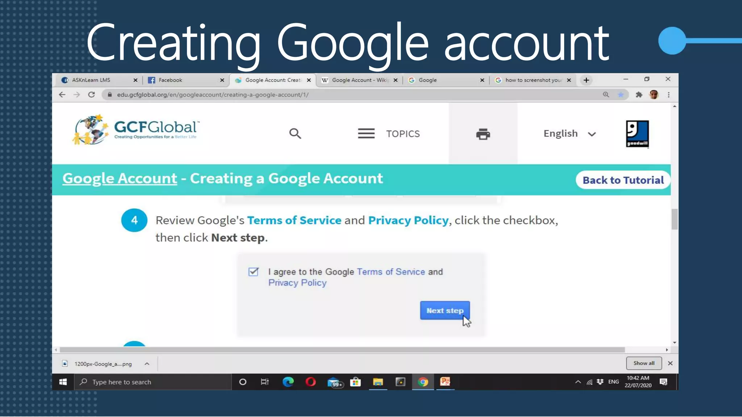Viewport: 742px width, 417px height.
Task: Click the zoom magnifier in address bar
Action: (x=606, y=94)
